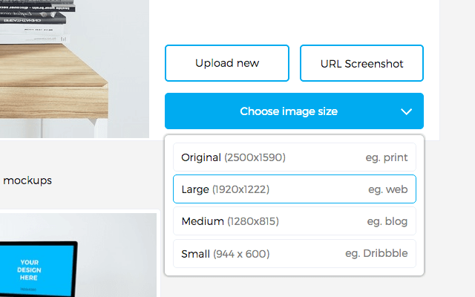
Task: Click the Upload new button
Action: click(227, 63)
